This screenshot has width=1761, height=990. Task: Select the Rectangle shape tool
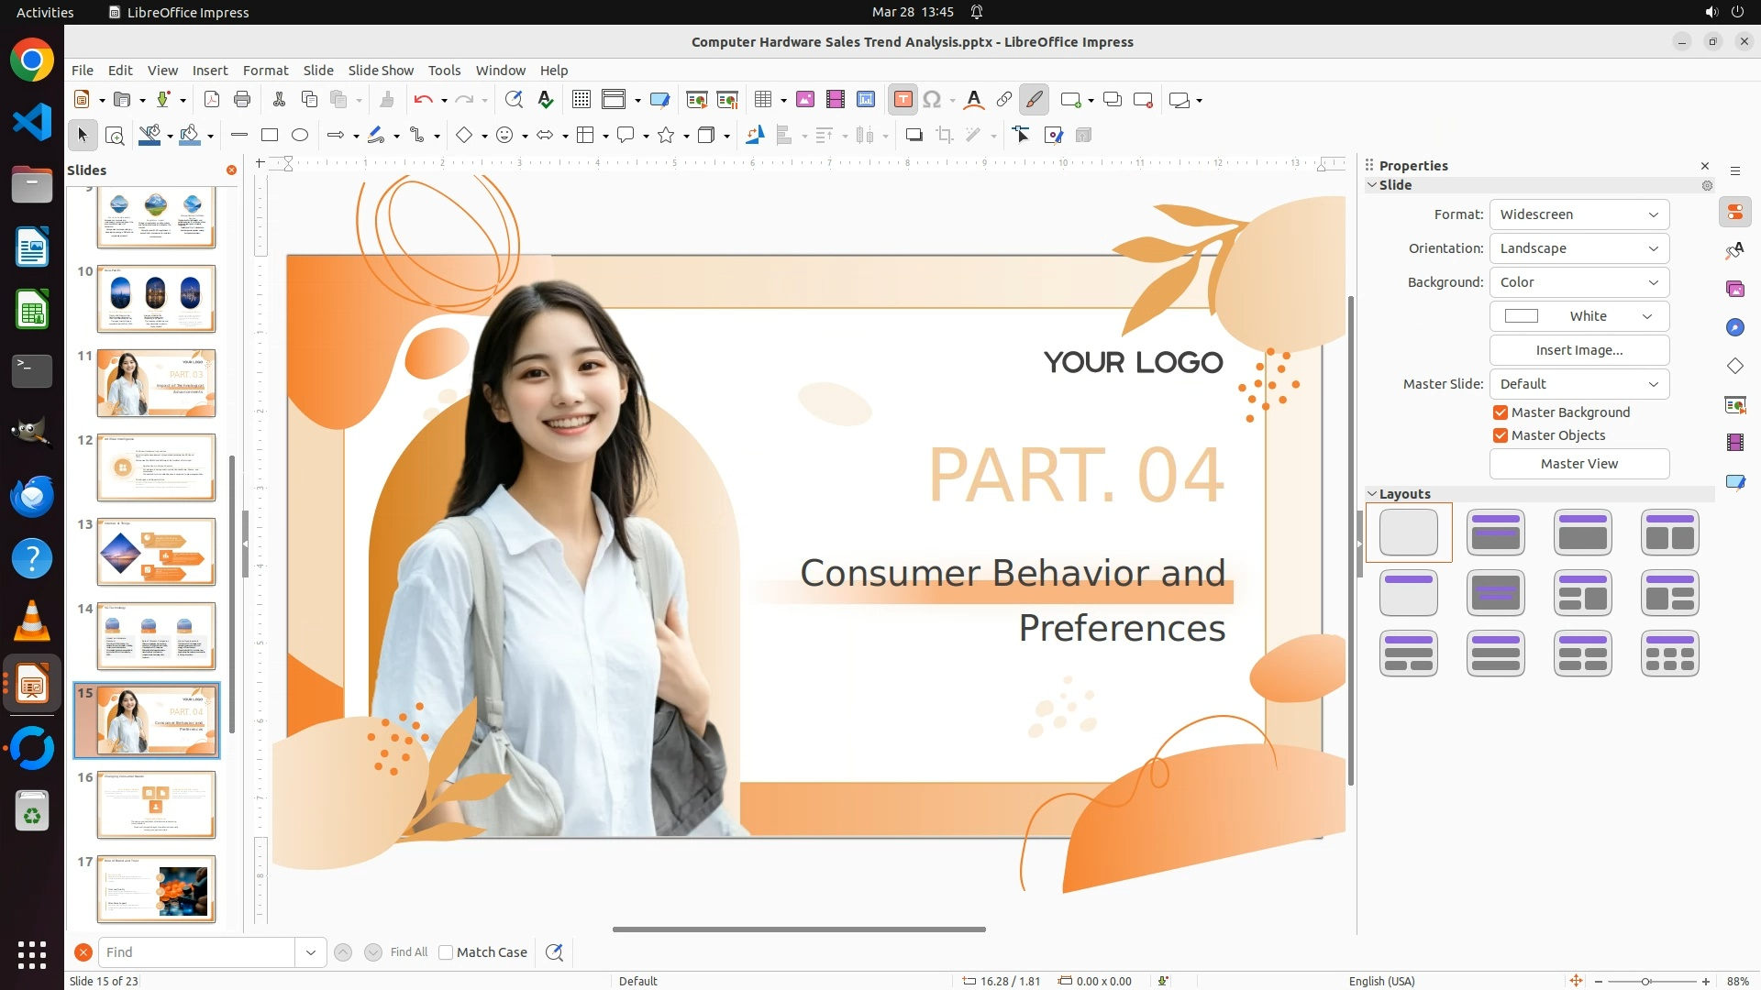(x=270, y=136)
